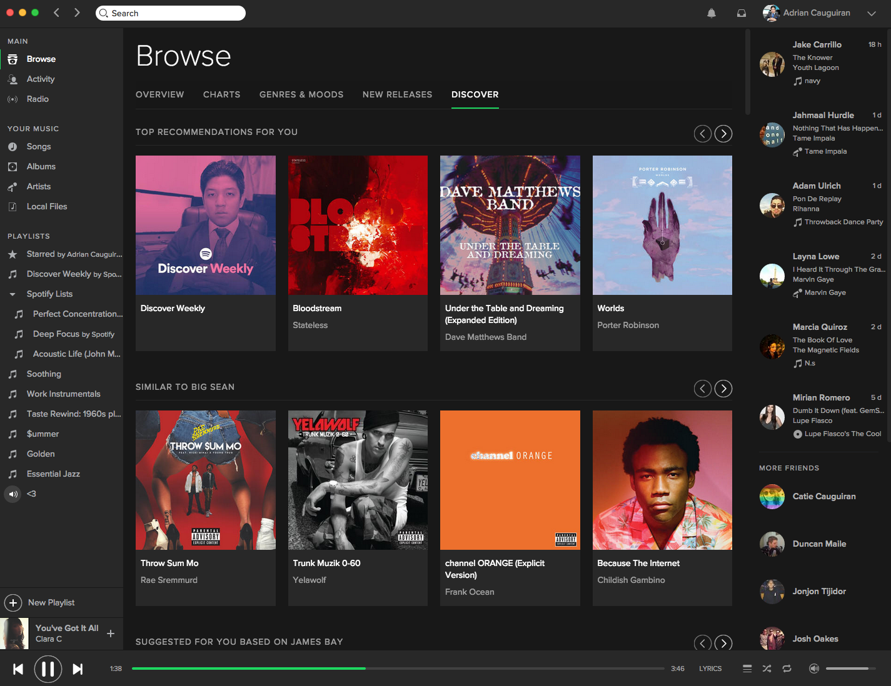Seek within the track progress bar
Screen dimensions: 891x686
coord(398,669)
